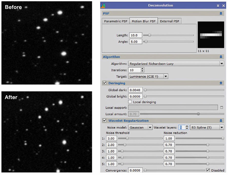The image size is (228, 175).
Task: Click the Motion Blur PSF tab
Action: pyautogui.click(x=144, y=21)
